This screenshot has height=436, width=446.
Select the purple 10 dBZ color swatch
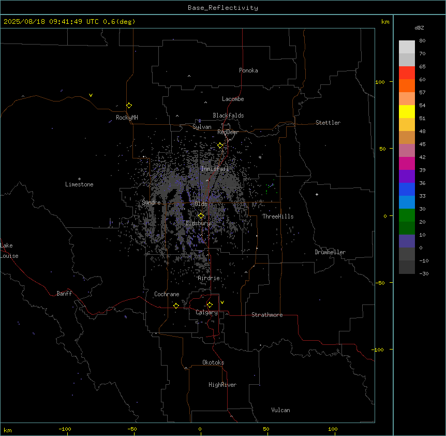(407, 241)
